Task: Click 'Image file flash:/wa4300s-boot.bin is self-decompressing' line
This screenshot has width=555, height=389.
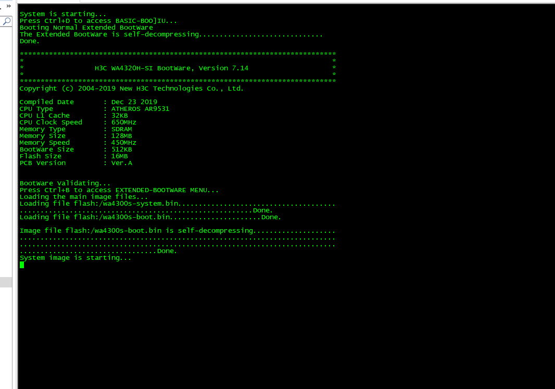Action: click(x=178, y=231)
